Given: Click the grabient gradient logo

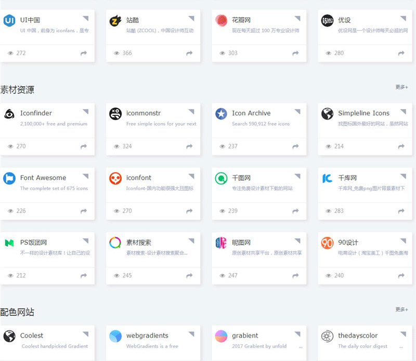Looking at the screenshot, I should [x=222, y=337].
